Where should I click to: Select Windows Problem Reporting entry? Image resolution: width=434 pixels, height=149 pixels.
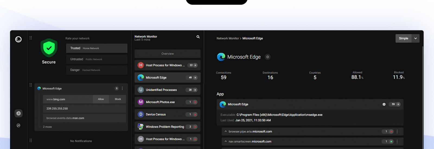(168, 127)
